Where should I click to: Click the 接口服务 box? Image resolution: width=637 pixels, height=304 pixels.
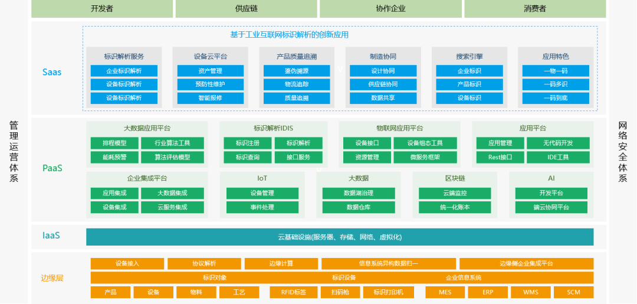point(298,157)
